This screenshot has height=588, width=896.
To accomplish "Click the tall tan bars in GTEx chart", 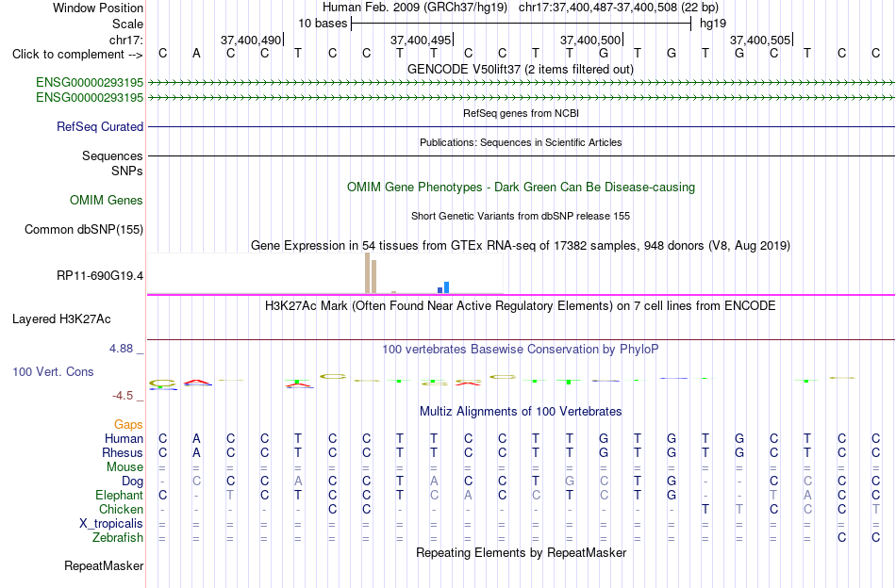I will tap(371, 273).
